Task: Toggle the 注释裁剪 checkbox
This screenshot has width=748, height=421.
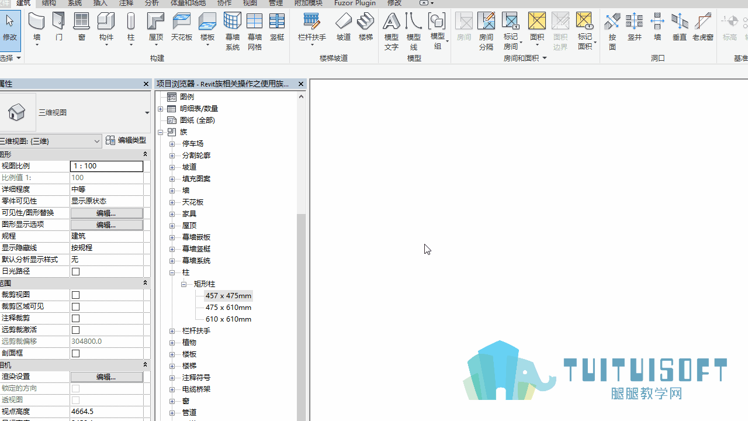Action: point(75,318)
